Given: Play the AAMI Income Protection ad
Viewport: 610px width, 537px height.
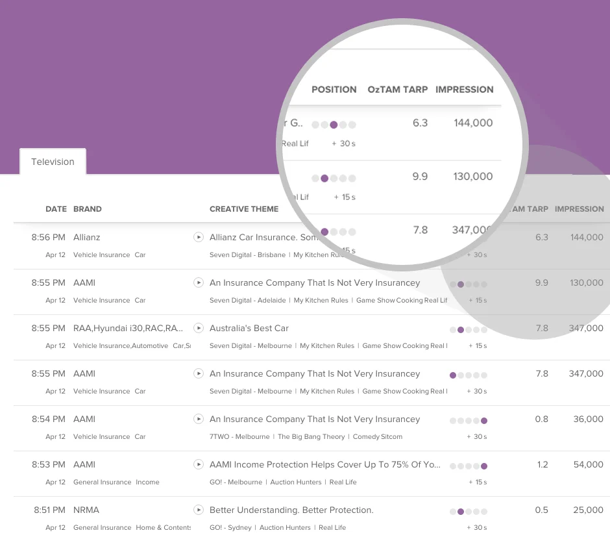Looking at the screenshot, I should 199,464.
